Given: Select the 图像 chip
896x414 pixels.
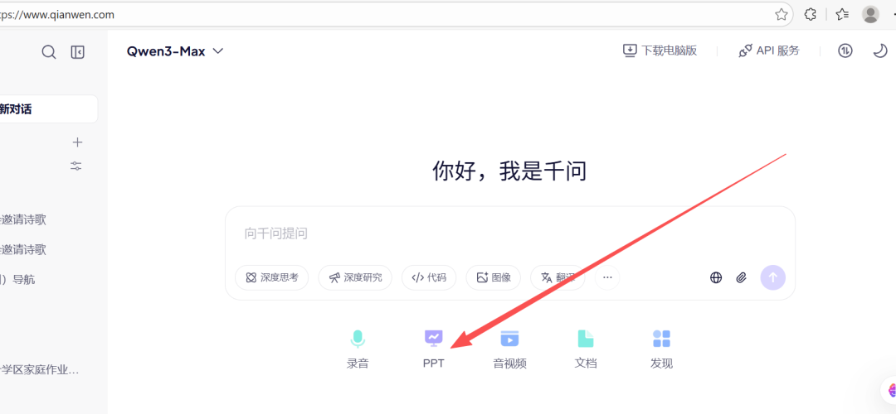Looking at the screenshot, I should [493, 277].
